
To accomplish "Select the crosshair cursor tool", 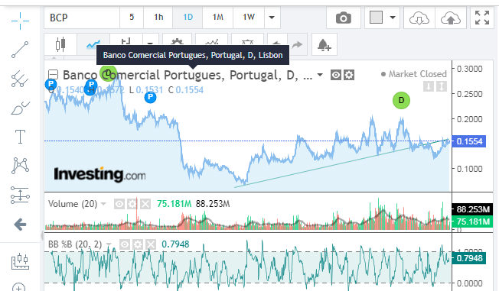I will point(20,21).
